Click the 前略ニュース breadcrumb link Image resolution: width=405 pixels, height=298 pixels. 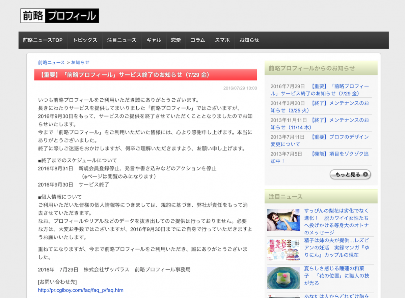click(x=51, y=62)
